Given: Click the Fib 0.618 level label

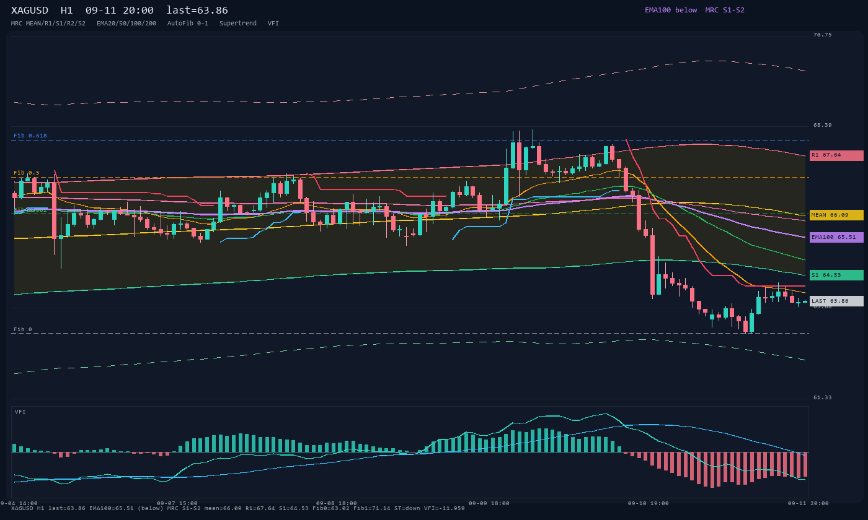Looking at the screenshot, I should click(x=30, y=136).
